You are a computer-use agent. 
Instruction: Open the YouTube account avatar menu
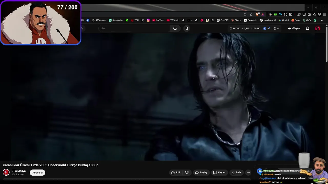317,28
